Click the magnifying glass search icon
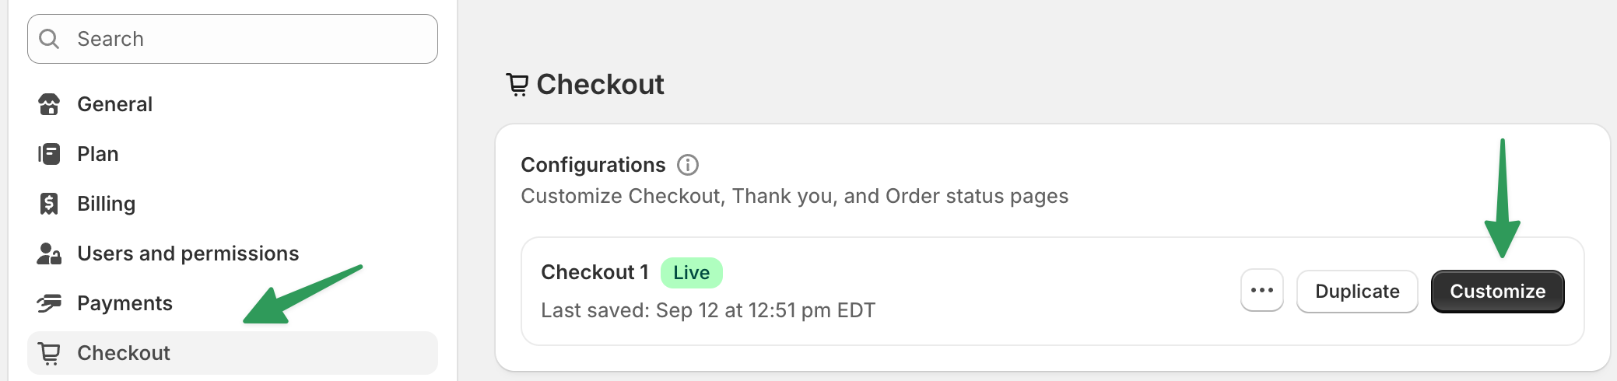Viewport: 1617px width, 381px height. tap(49, 39)
